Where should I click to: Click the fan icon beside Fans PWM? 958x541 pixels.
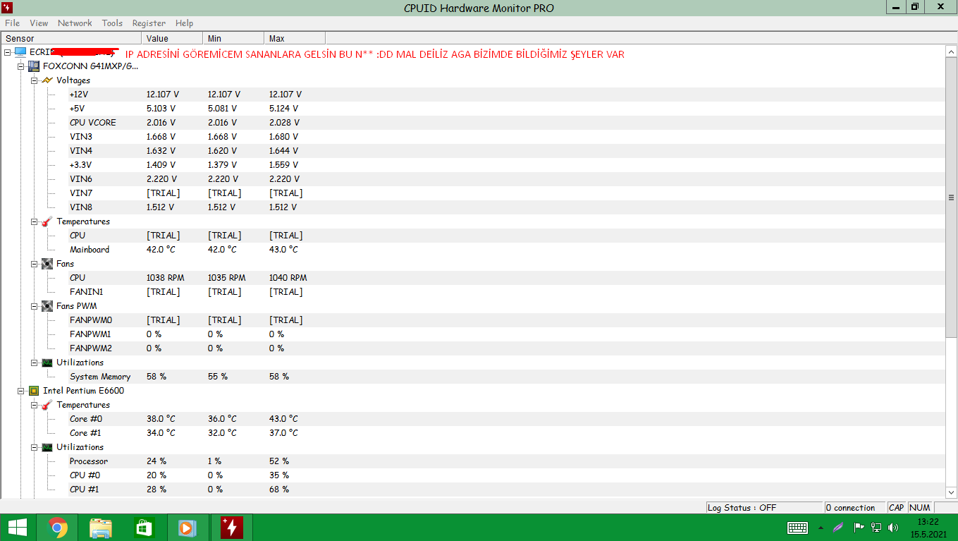pyautogui.click(x=47, y=306)
